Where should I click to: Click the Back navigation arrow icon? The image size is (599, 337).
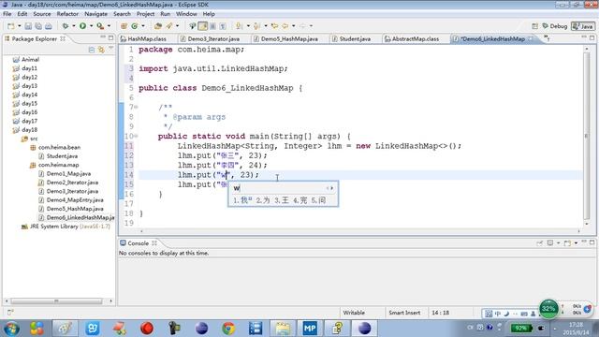point(285,26)
